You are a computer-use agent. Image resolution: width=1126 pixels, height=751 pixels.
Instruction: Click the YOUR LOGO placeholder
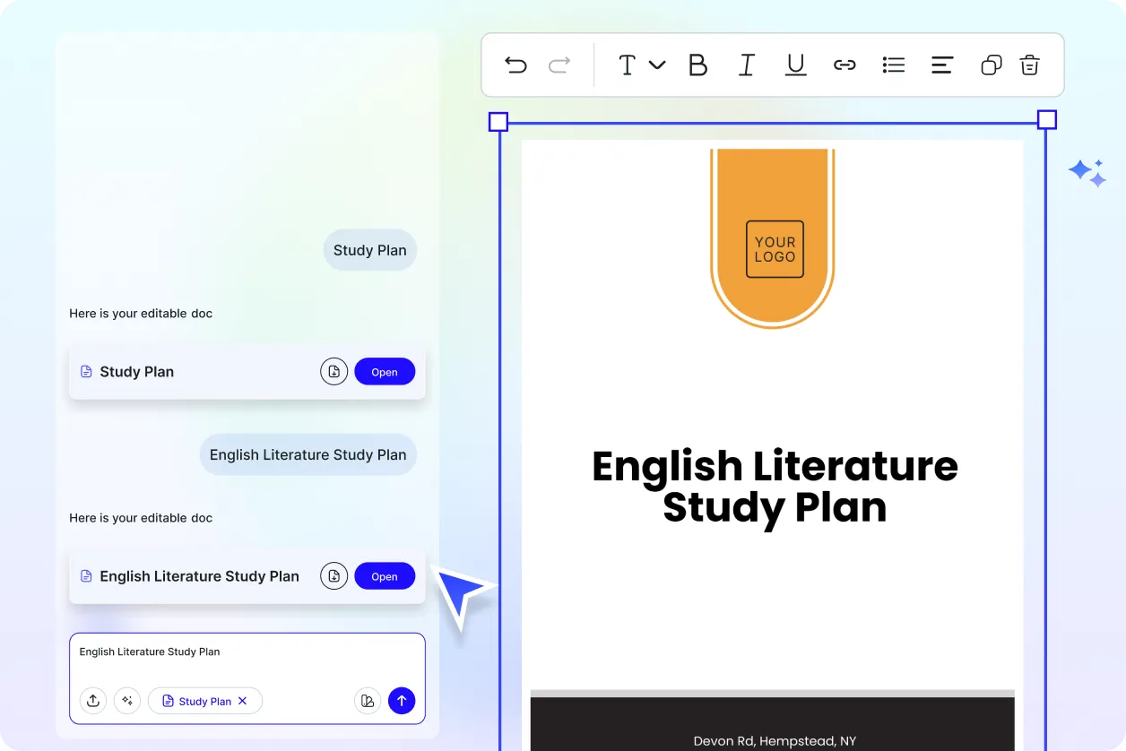pyautogui.click(x=775, y=249)
